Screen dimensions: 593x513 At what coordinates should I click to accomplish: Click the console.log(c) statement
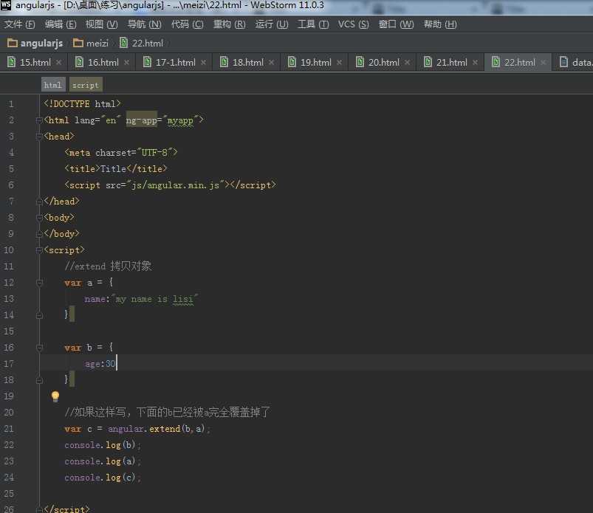(x=103, y=478)
